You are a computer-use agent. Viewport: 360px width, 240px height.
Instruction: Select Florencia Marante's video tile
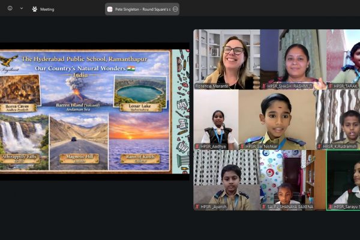(x=227, y=59)
